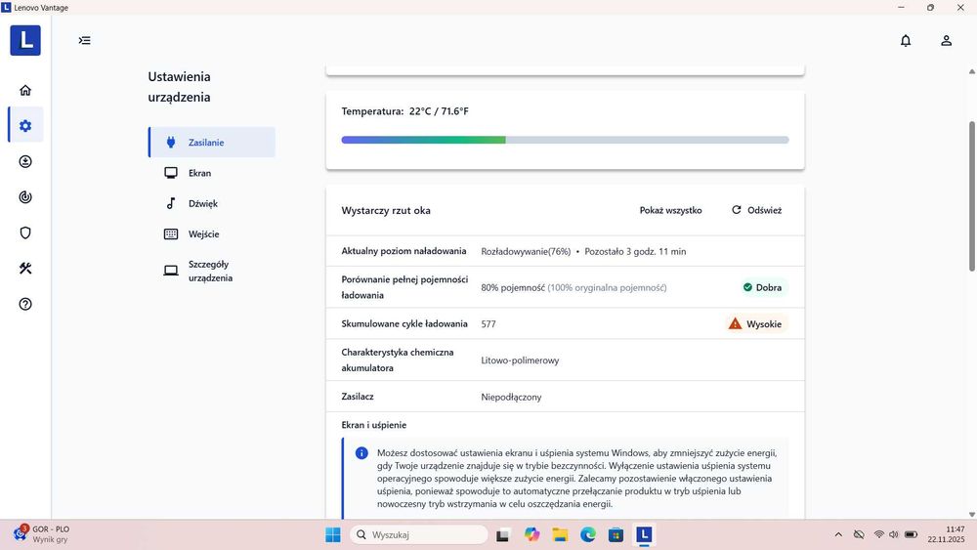
Task: Select the Zasilanie menu item
Action: click(212, 142)
